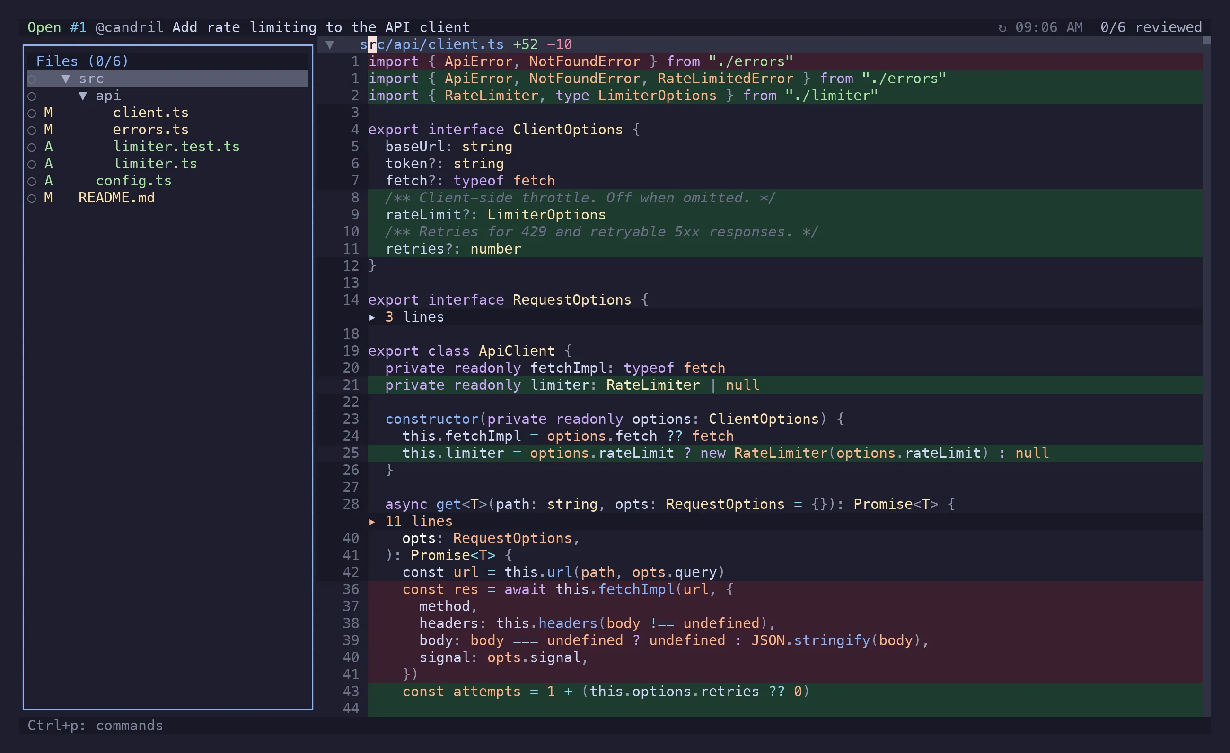Click added import line with RateLimitedError
Viewport: 1230px width, 753px height.
[785, 79]
